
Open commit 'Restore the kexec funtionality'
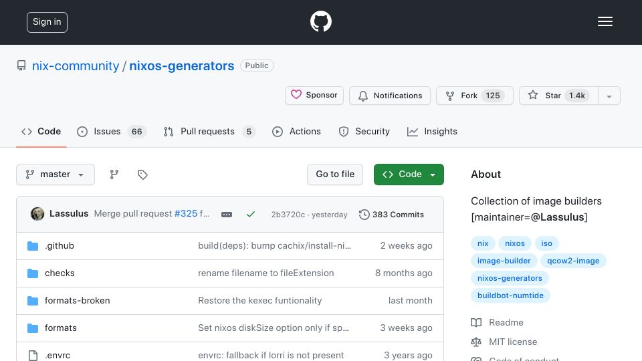click(260, 300)
